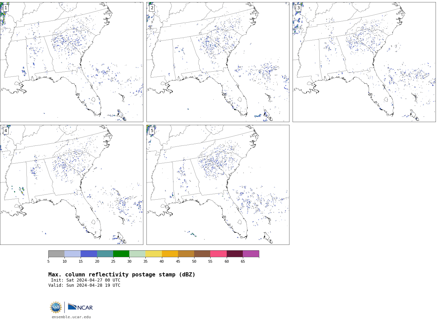Click the ensemble.ucar.edu link text
This screenshot has height=321, width=439.
71,317
